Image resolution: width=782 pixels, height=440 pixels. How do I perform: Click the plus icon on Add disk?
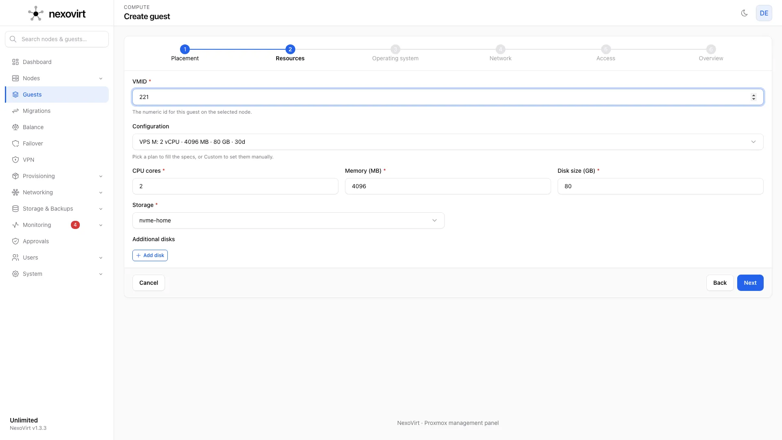[138, 255]
